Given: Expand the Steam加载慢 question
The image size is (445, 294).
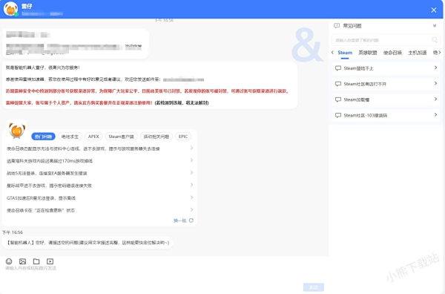Looking at the screenshot, I should point(435,99).
